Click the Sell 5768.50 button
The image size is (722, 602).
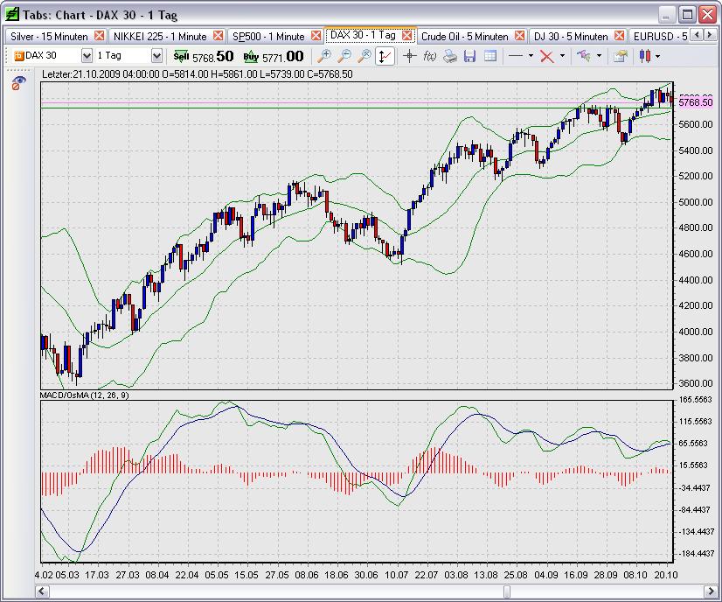point(203,56)
